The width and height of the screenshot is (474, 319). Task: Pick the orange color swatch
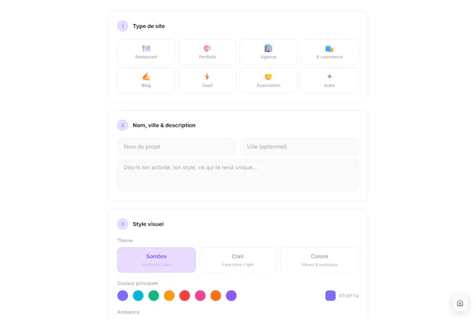tap(216, 295)
